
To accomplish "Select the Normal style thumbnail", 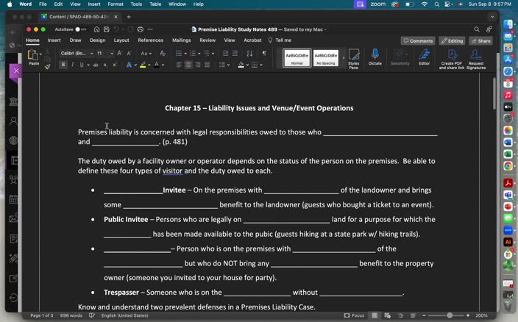I will pos(297,57).
